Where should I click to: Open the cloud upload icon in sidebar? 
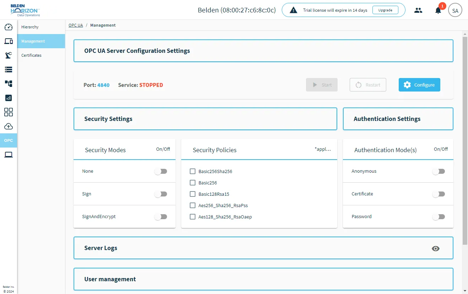tap(9, 126)
